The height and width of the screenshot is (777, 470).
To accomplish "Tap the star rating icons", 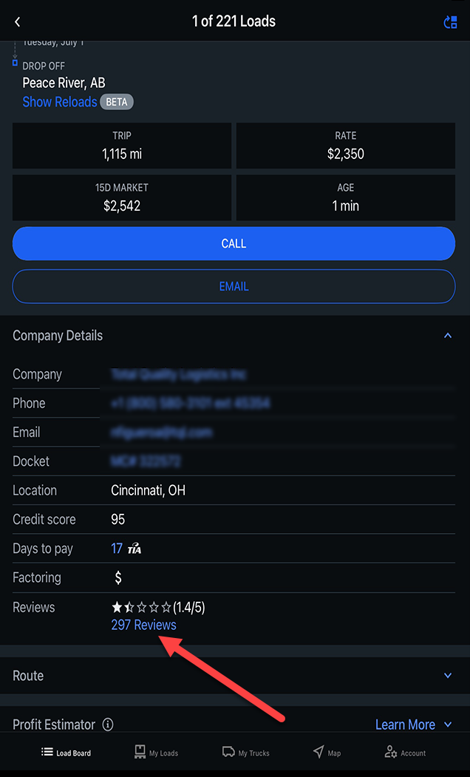I will coord(141,608).
